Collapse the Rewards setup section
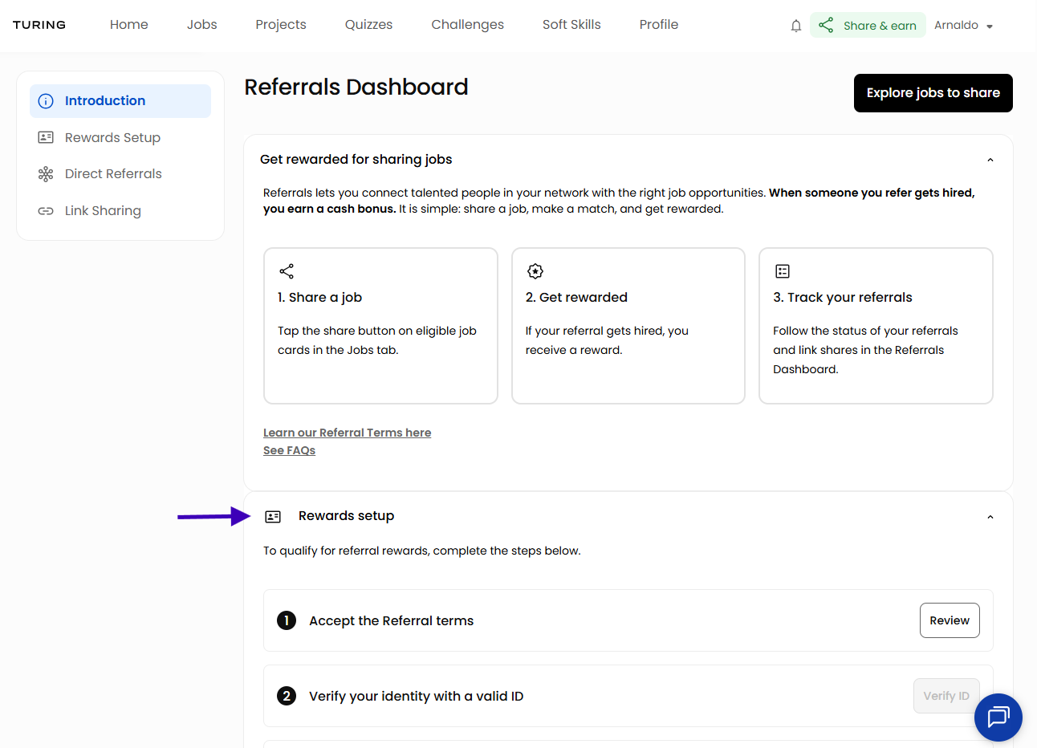Image resolution: width=1037 pixels, height=748 pixels. click(x=990, y=516)
